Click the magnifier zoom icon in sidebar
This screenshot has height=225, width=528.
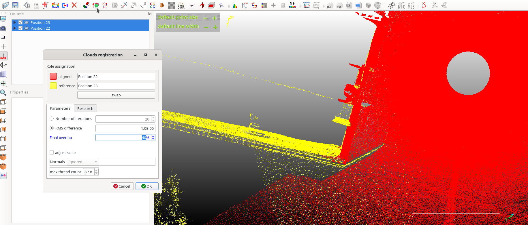(3, 92)
